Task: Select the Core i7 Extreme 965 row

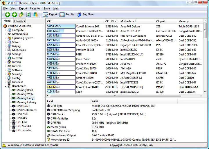Action: [125, 26]
